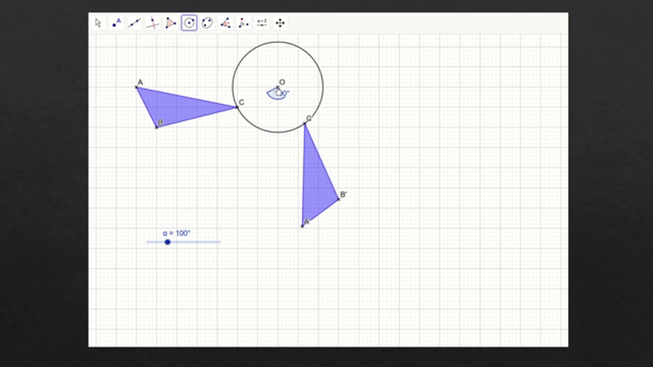653x367 pixels.
Task: Select the Point tool
Action: (116, 22)
